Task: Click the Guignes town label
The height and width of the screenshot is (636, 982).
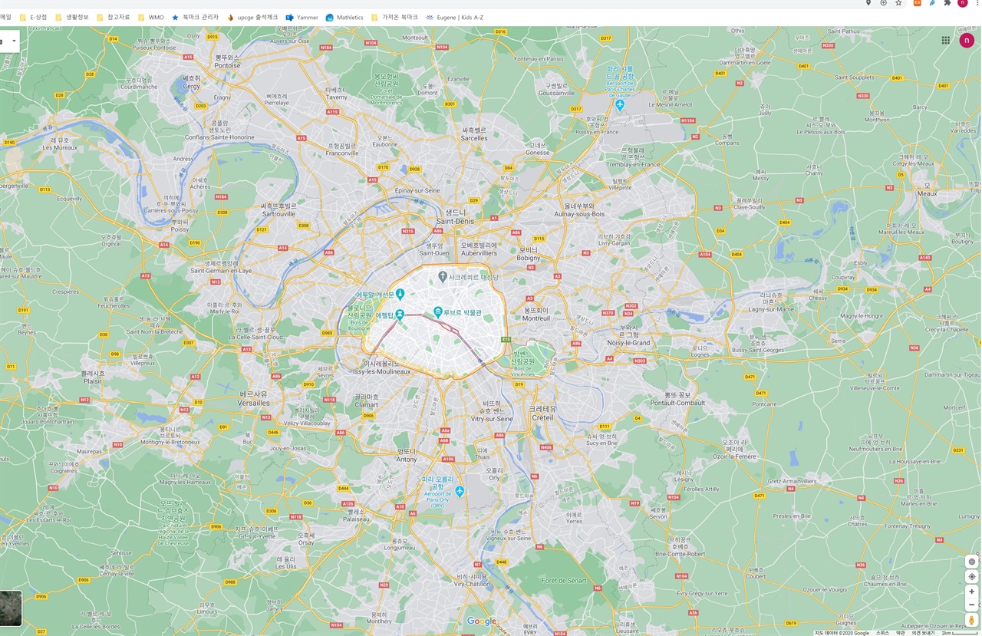Action: [845, 620]
